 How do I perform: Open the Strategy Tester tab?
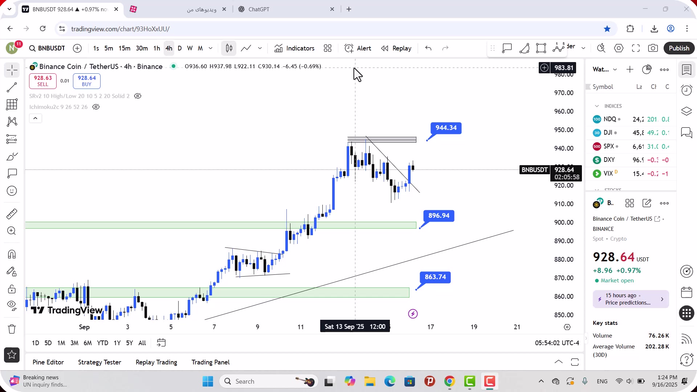[x=99, y=362]
